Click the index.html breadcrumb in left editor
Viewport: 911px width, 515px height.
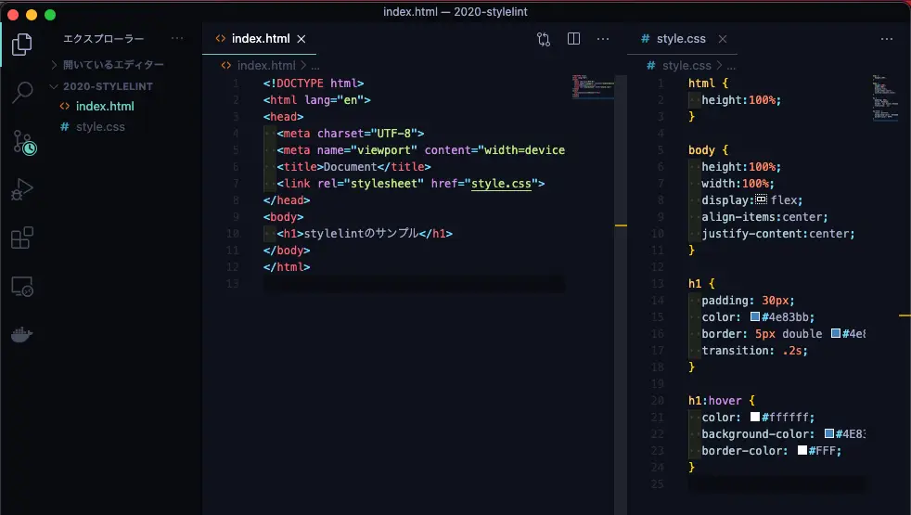point(265,65)
